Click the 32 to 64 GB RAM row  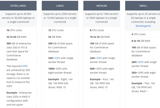[19, 37]
